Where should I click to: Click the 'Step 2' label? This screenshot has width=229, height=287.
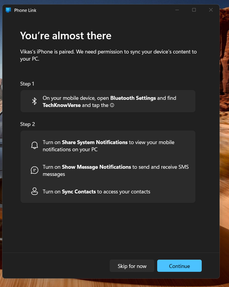tap(28, 124)
